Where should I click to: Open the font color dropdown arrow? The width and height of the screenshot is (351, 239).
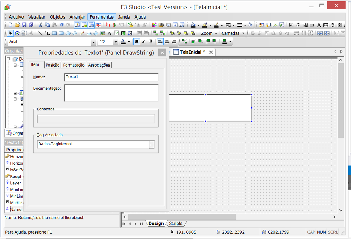click(x=129, y=42)
